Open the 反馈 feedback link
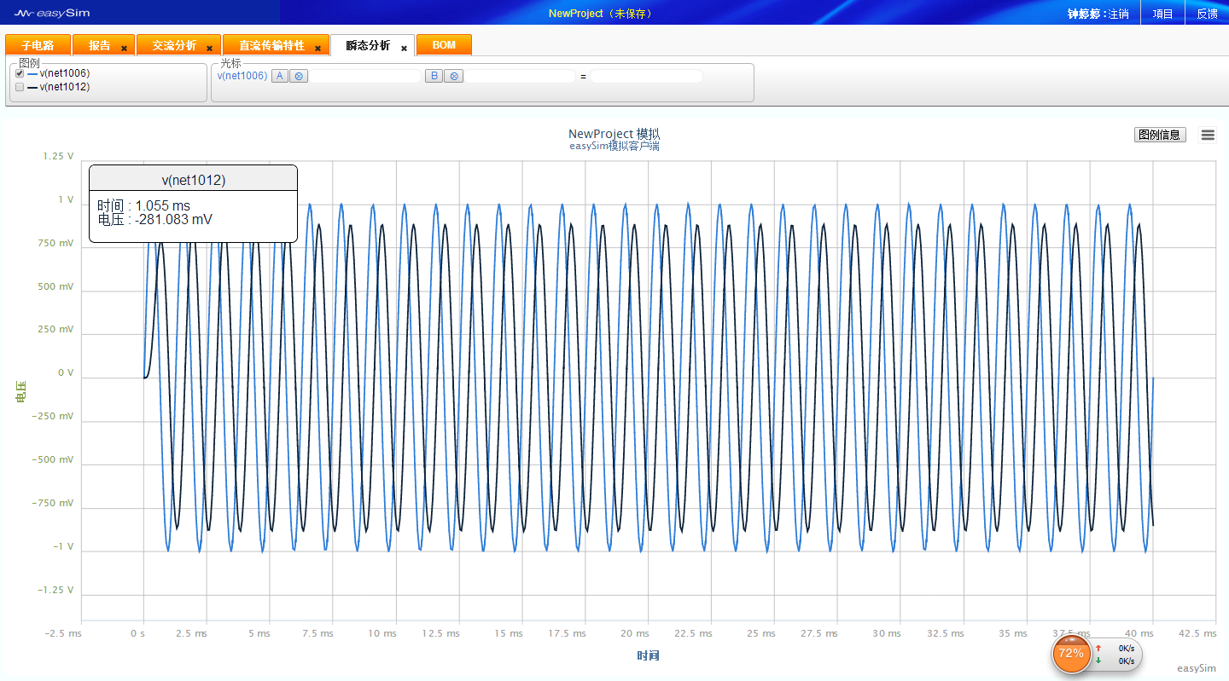Screen dimensions: 1229x681 tap(1207, 14)
